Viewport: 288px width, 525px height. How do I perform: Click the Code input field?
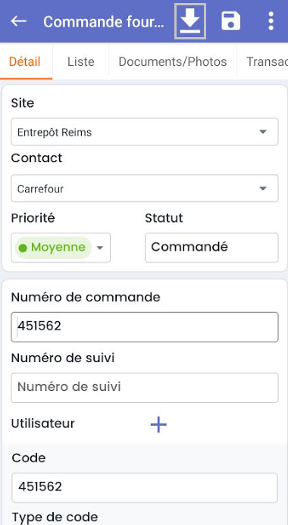(x=145, y=488)
